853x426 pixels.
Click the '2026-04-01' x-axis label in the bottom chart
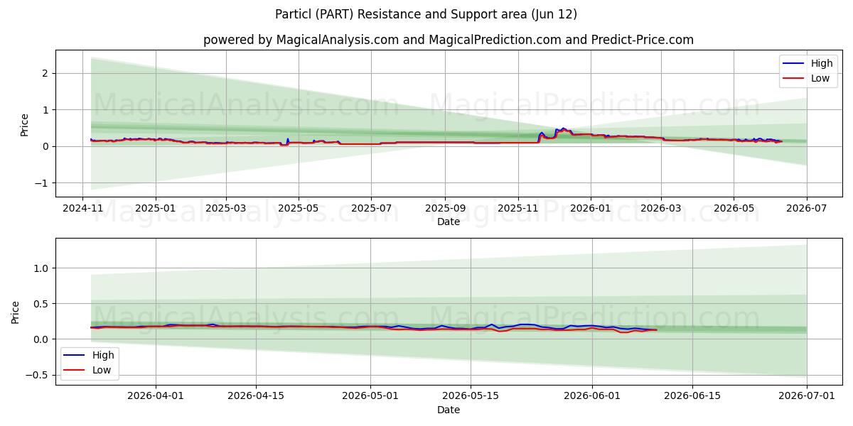click(x=156, y=396)
